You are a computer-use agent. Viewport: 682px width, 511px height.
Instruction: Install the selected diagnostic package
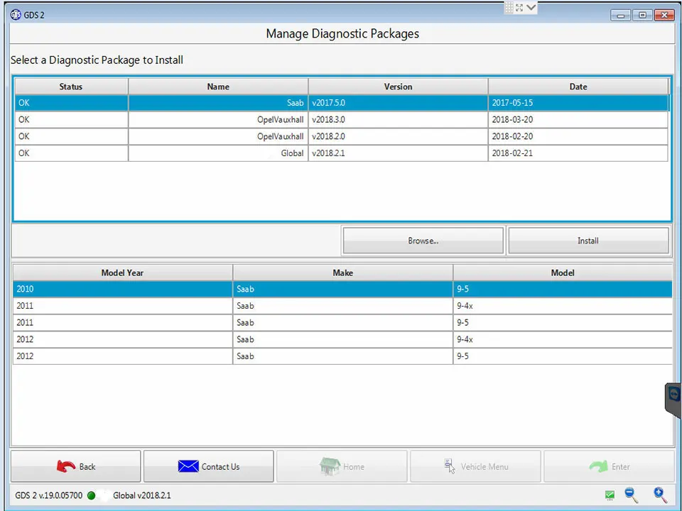pos(588,241)
